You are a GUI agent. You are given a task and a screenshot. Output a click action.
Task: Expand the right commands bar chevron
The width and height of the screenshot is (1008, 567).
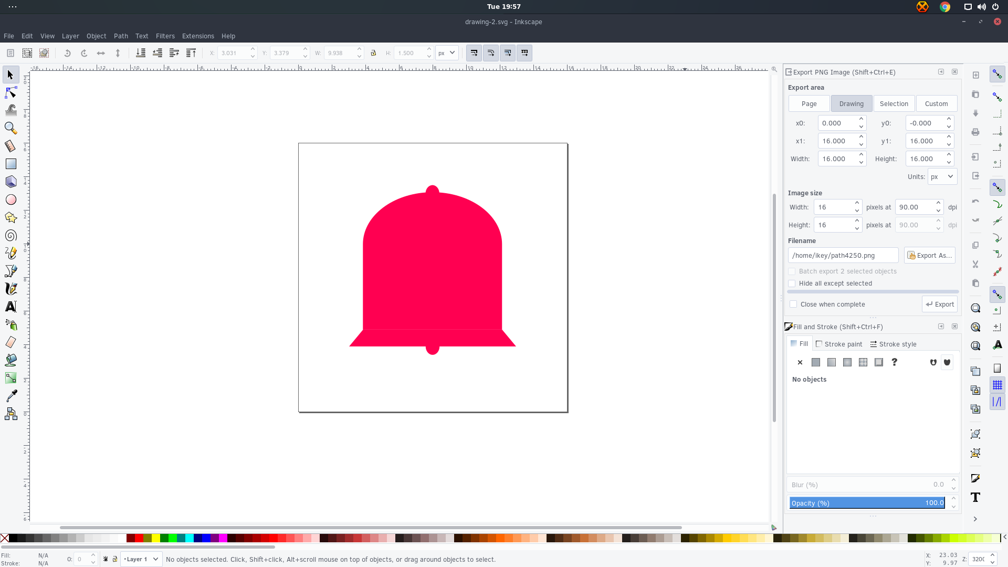[975, 519]
